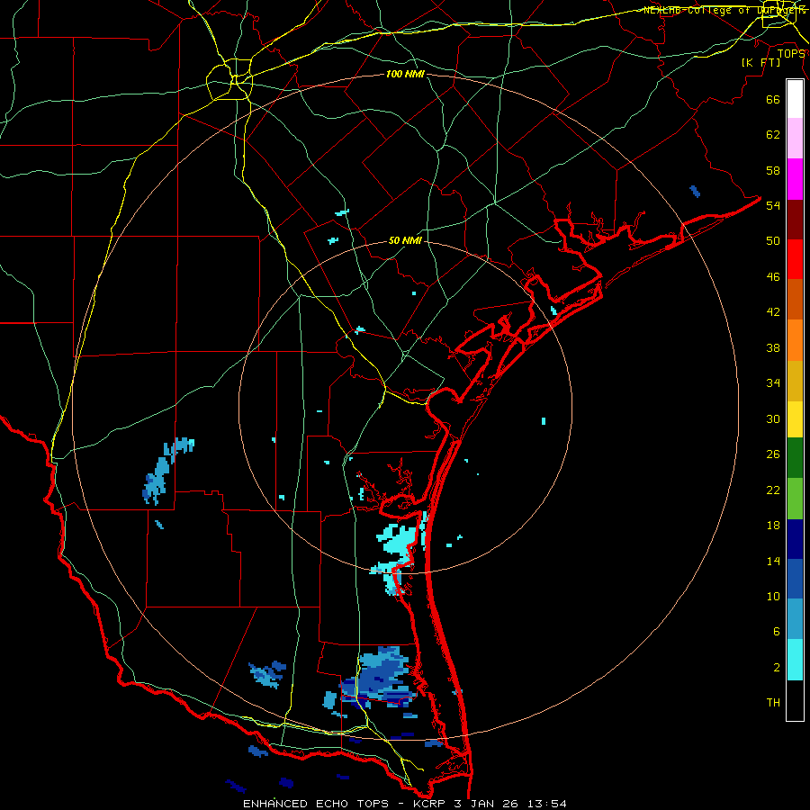
Task: Click the 13:54 time stamp
Action: (x=546, y=804)
